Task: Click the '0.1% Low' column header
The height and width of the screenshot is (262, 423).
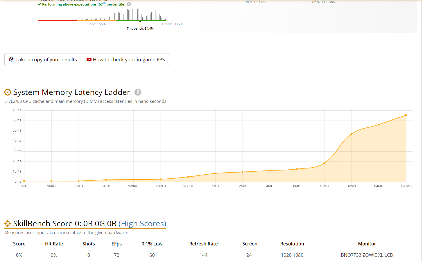Action: [x=152, y=244]
